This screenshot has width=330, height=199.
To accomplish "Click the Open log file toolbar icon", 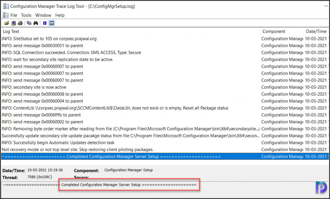I will coord(7,23).
